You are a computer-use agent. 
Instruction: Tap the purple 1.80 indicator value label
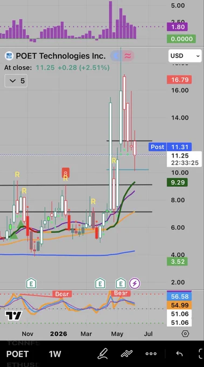(178, 27)
